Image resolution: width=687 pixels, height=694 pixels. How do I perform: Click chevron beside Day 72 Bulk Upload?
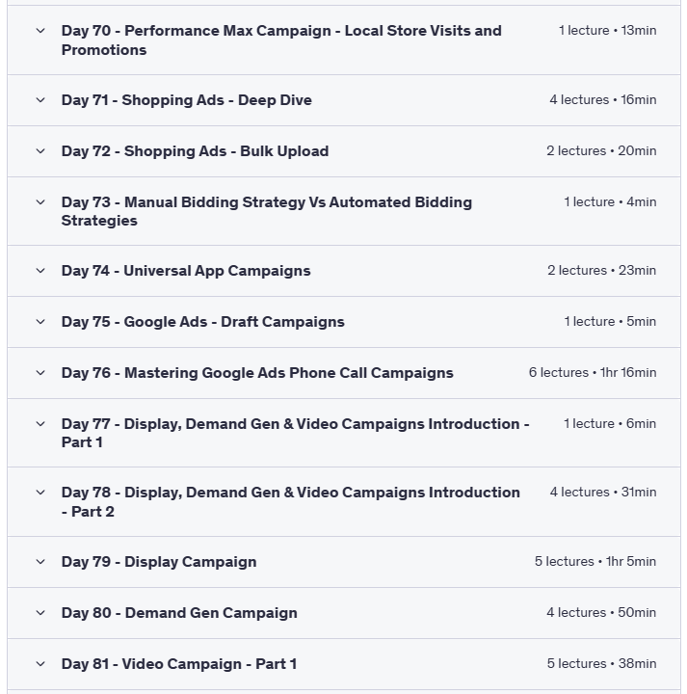[x=40, y=151]
